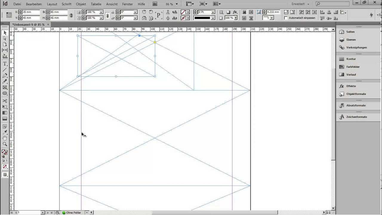Toggle constrain proportions for width and height
Viewport: 382px width, 215px height.
[x=71, y=15]
